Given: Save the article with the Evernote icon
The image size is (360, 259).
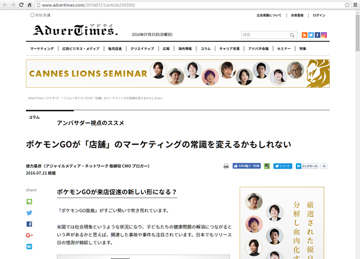Looking at the screenshot, I should pos(267,166).
